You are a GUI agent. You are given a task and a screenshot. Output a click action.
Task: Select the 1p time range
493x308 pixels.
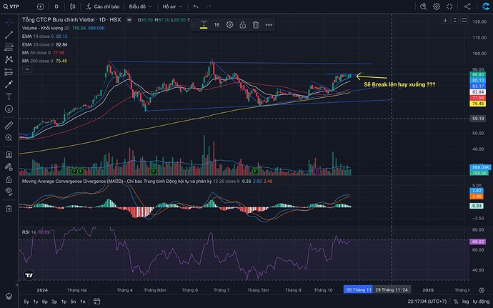point(64,302)
